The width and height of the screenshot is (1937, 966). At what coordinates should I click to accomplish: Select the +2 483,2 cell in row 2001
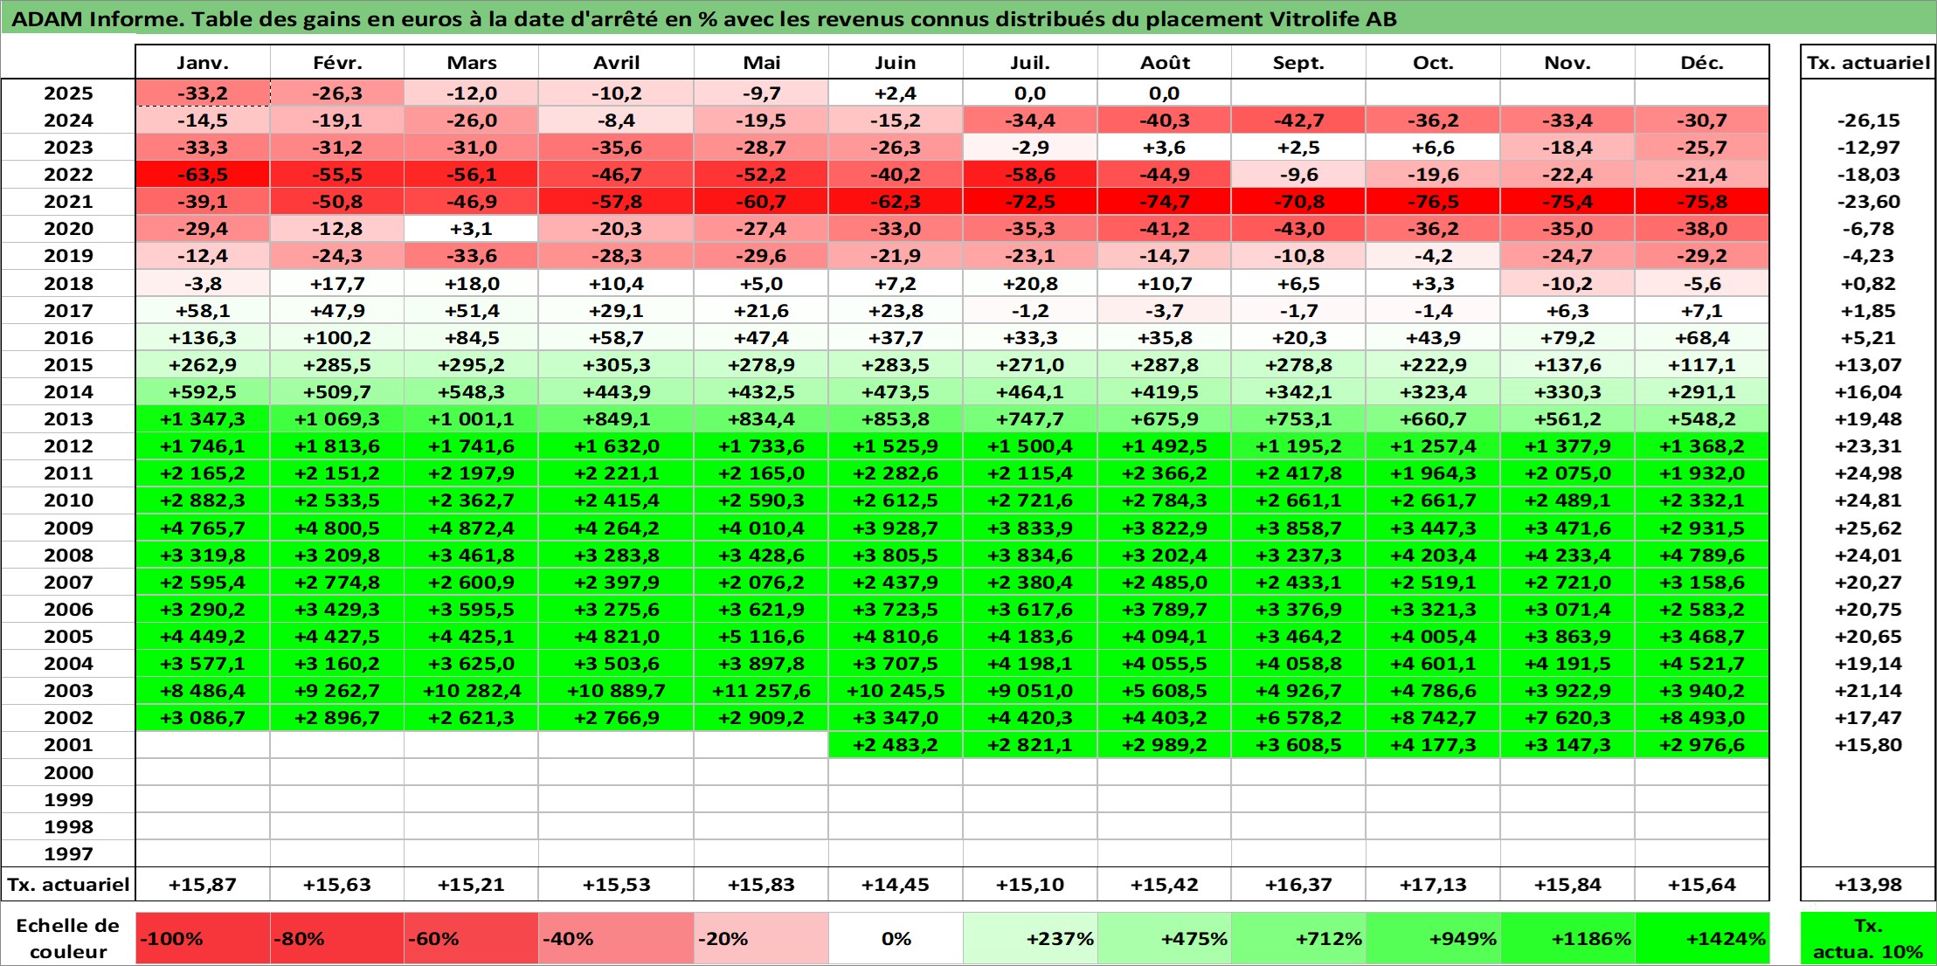click(x=896, y=745)
